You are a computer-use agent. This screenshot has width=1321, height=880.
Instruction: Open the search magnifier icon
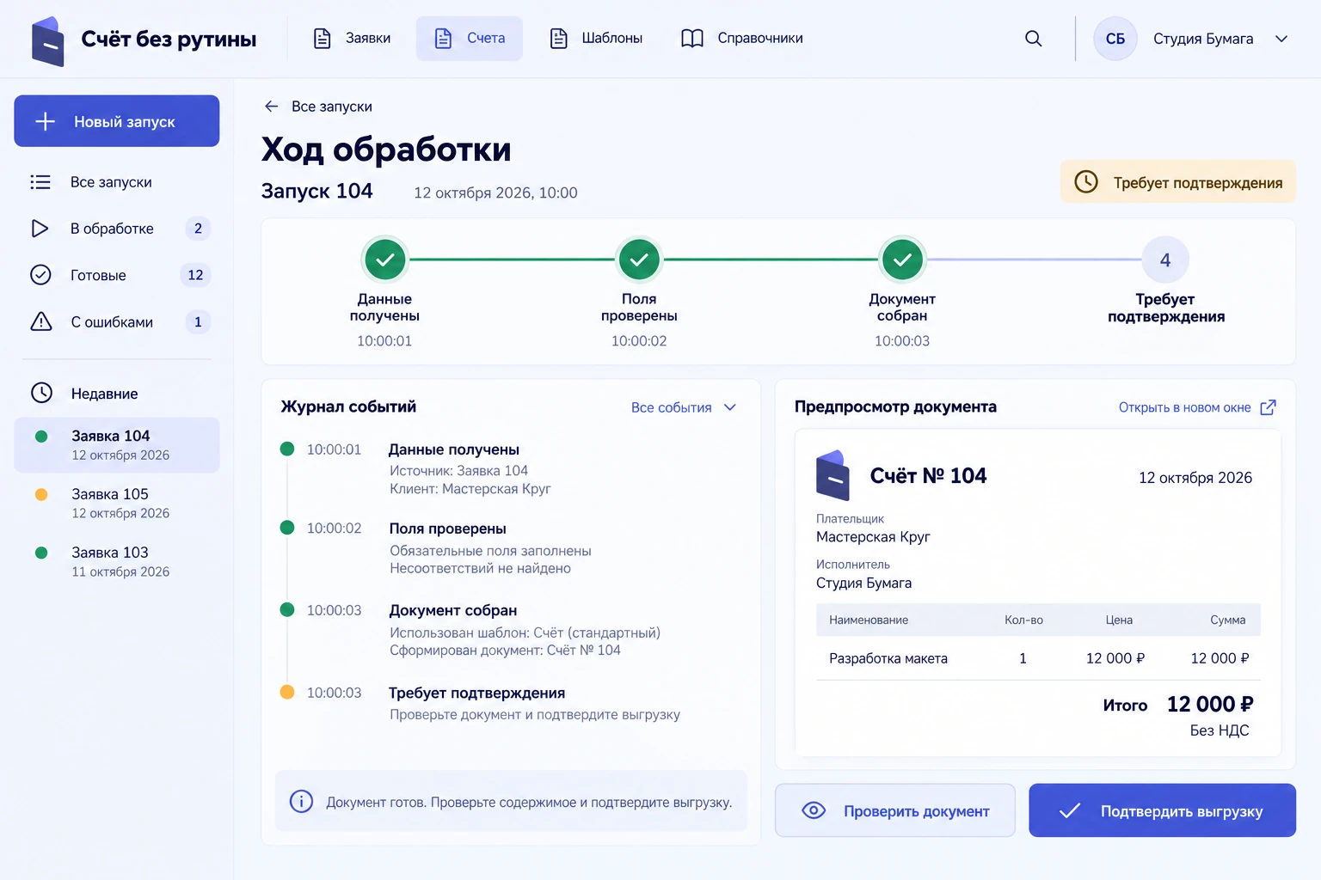[1034, 39]
